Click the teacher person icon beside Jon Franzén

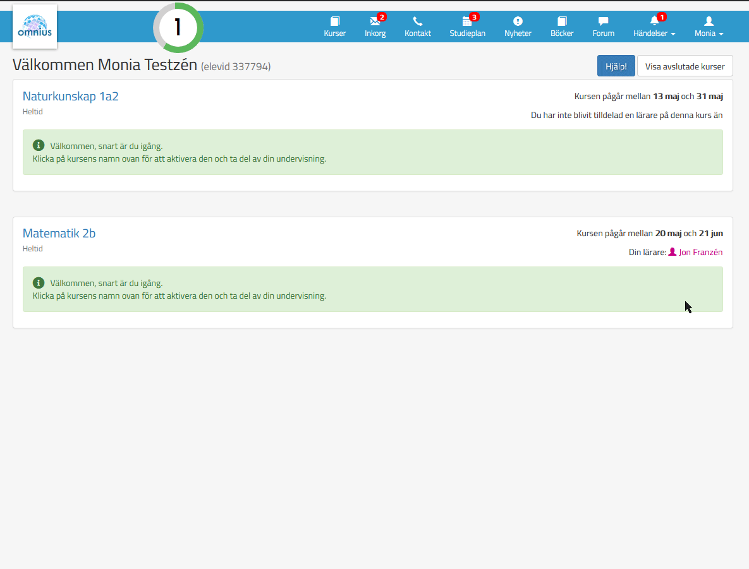tap(672, 252)
